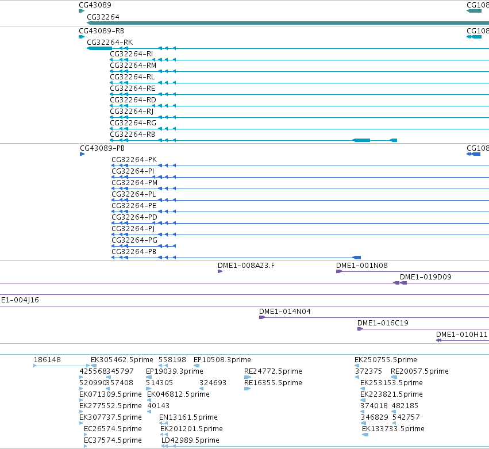Select the 40143 label
This screenshot has height=449, width=489.
point(159,406)
